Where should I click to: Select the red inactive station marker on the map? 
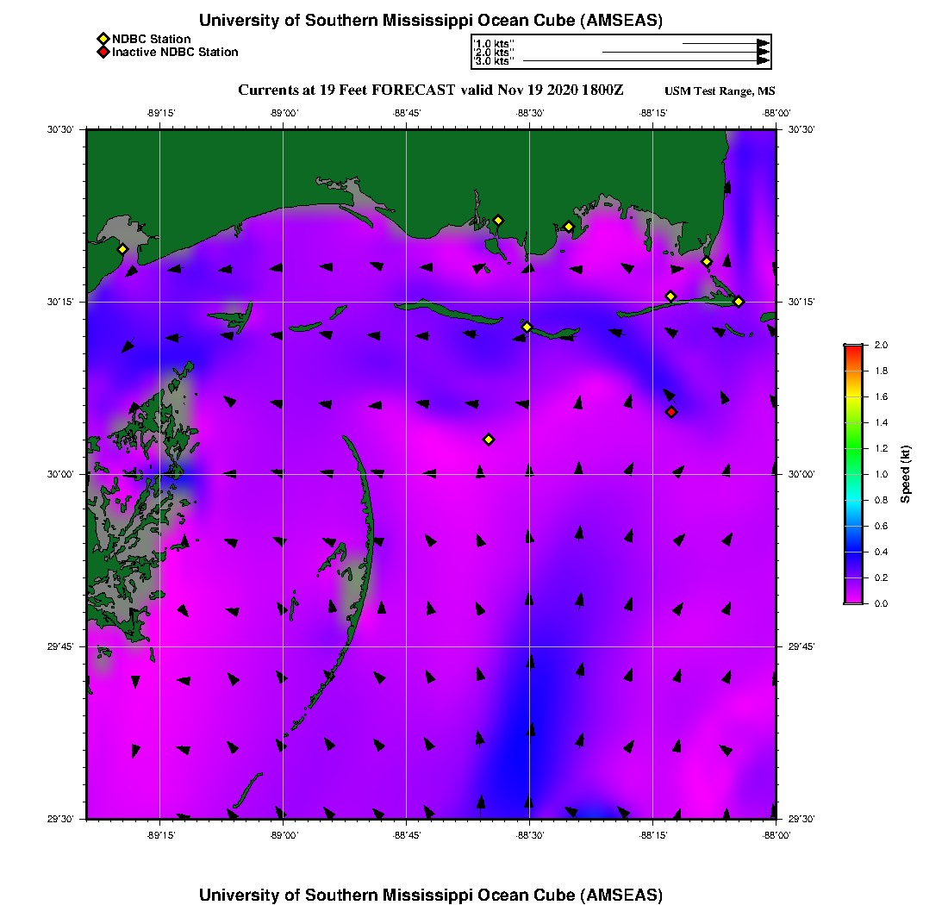(671, 412)
